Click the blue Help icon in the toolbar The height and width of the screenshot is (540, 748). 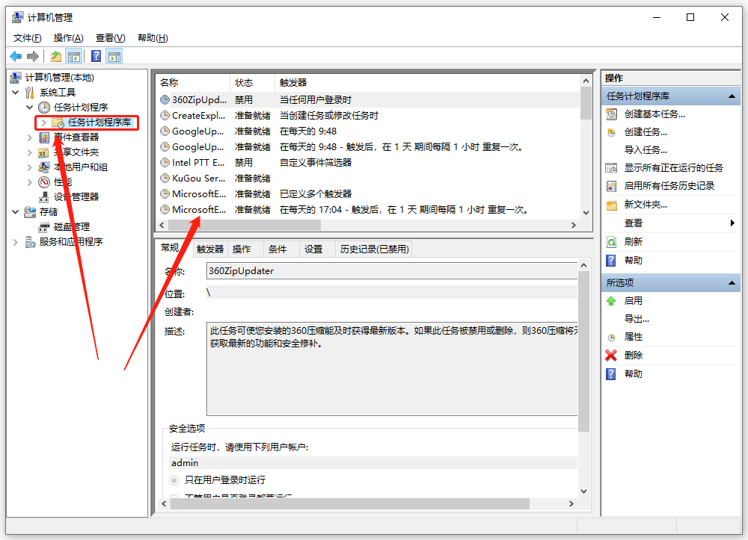96,56
